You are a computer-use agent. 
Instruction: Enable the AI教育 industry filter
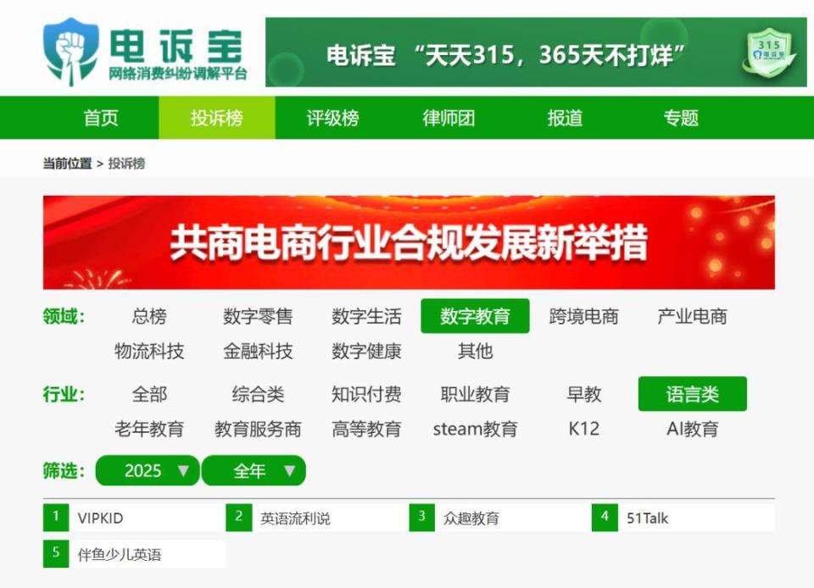[693, 430]
